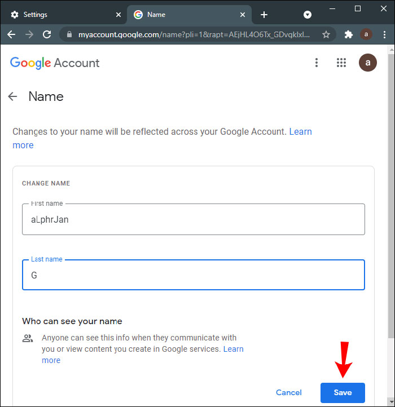Click Google Account profile picture
395x407 pixels.
368,63
